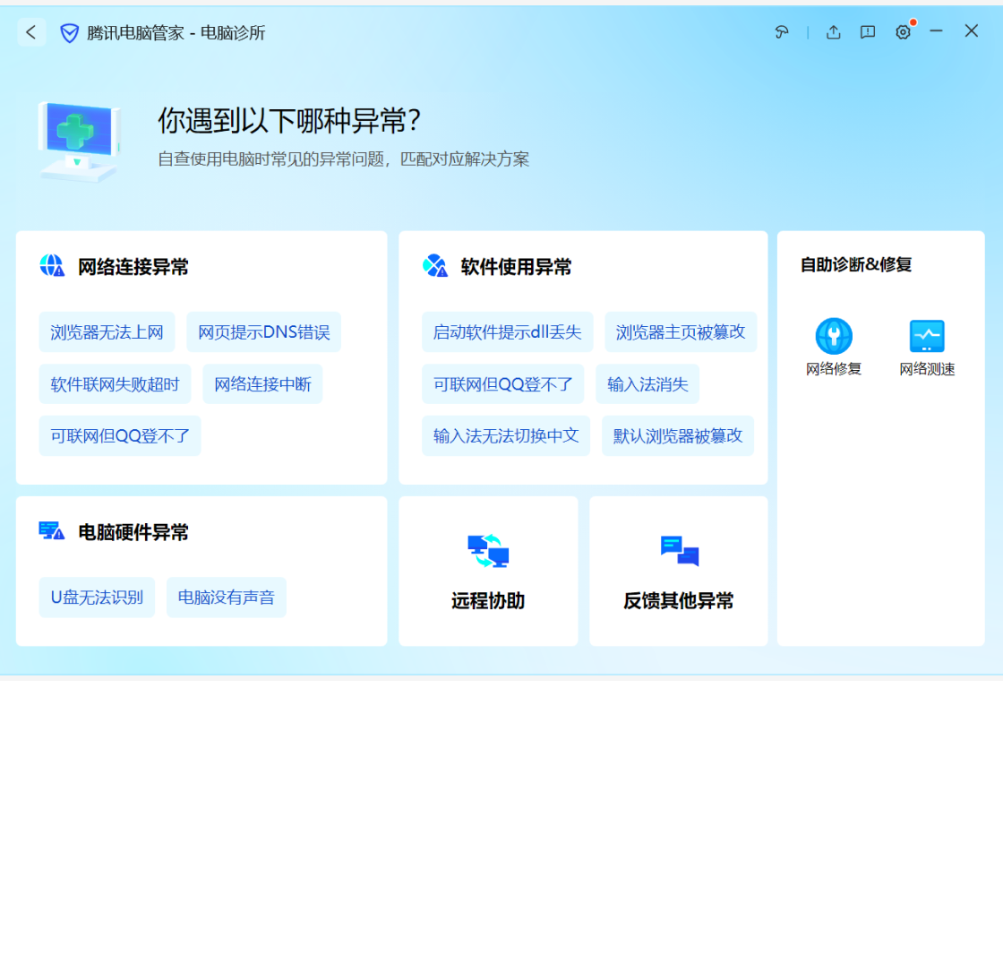
Task: Select 网络连接中断 problem
Action: coord(262,384)
